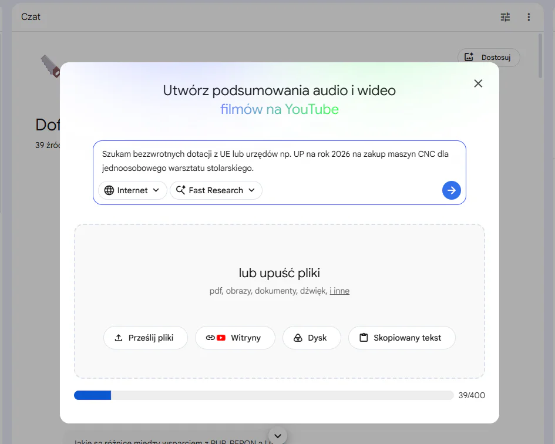Screen dimensions: 555x444
Task: Select the Skopiowany tekst button
Action: click(402, 338)
